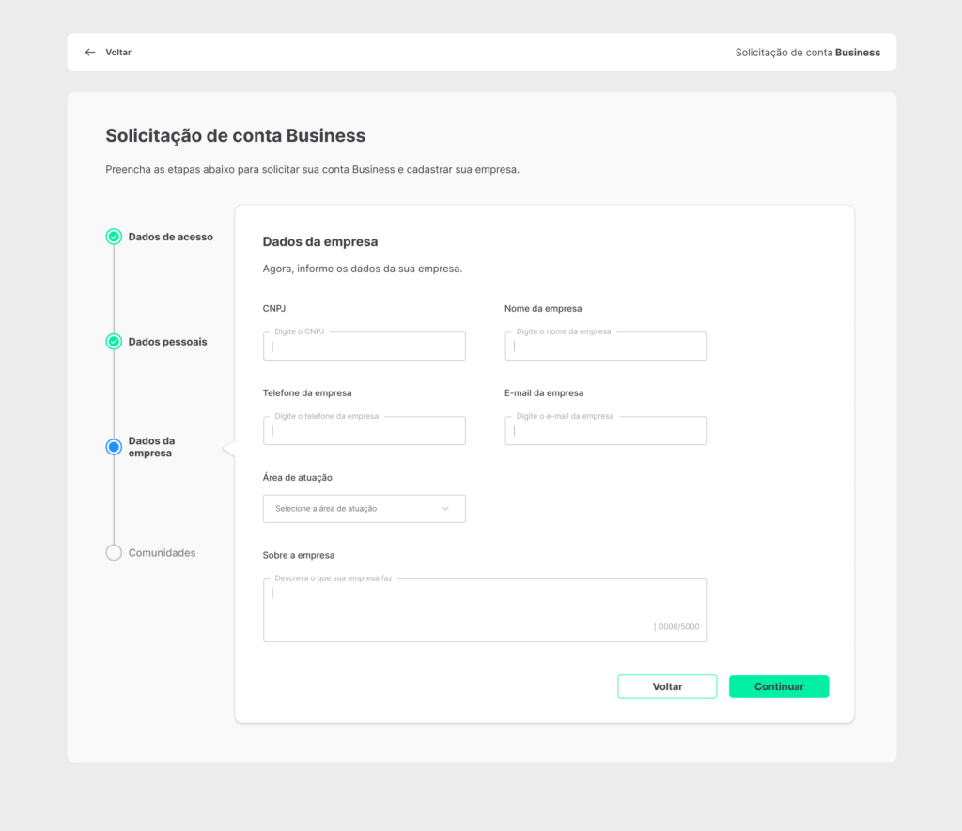Select the Comunidades step label
The width and height of the screenshot is (962, 831).
[162, 552]
